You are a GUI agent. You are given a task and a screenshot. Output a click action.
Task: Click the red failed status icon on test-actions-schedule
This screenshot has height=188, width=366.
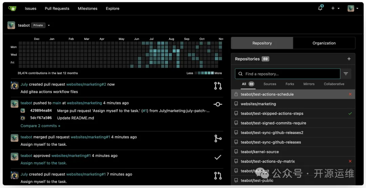tap(350, 94)
